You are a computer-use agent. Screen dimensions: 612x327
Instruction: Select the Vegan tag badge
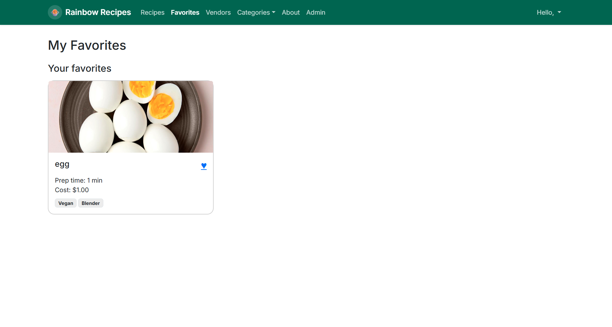click(66, 203)
